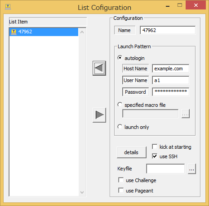Focus the Password field
This screenshot has height=206, width=209.
[170, 92]
